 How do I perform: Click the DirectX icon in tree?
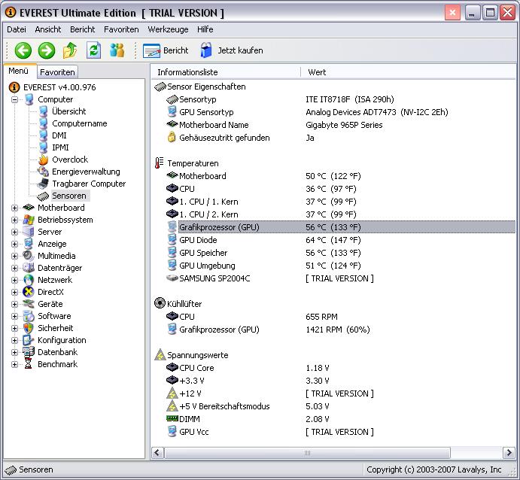[29, 292]
